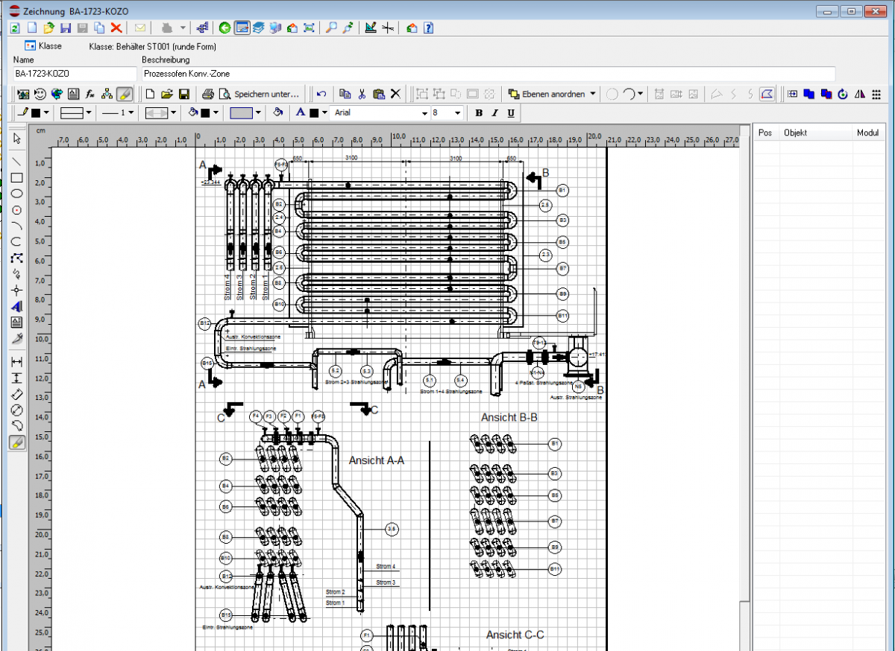Viewport: 895px width, 651px height.
Task: Click the copy icon in the drawing toolbar
Action: pyautogui.click(x=345, y=94)
